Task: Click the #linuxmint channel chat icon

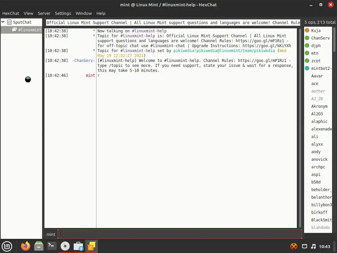Action: [14, 30]
